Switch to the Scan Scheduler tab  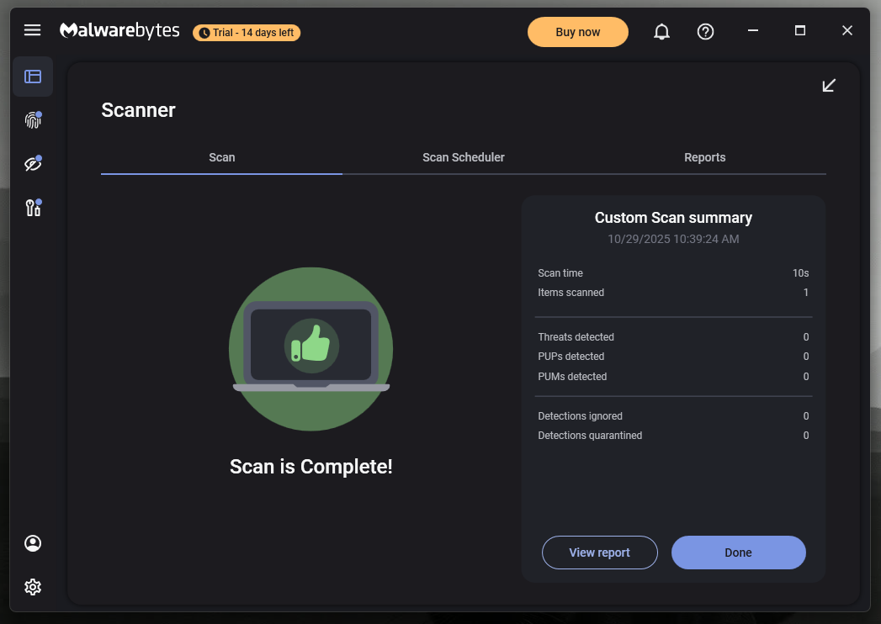click(x=464, y=157)
